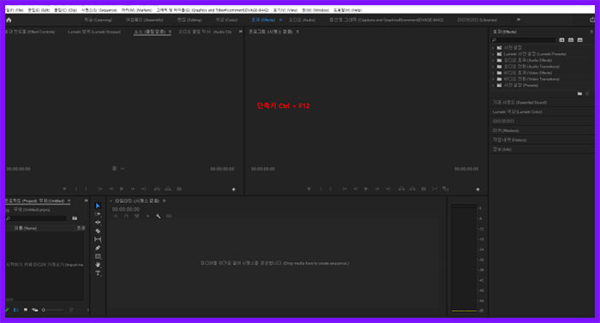This screenshot has width=600, height=323.
Task: Add marker in Program monitor
Action: [x=309, y=189]
